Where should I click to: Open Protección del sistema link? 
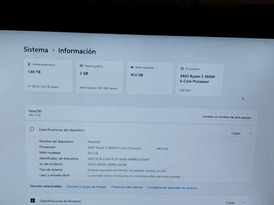[127, 187]
